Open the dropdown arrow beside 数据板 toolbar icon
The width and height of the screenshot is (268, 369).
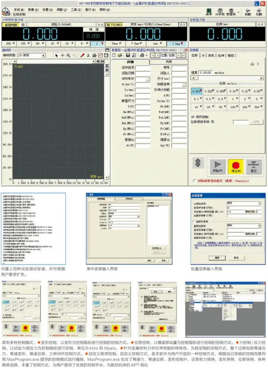[238, 12]
